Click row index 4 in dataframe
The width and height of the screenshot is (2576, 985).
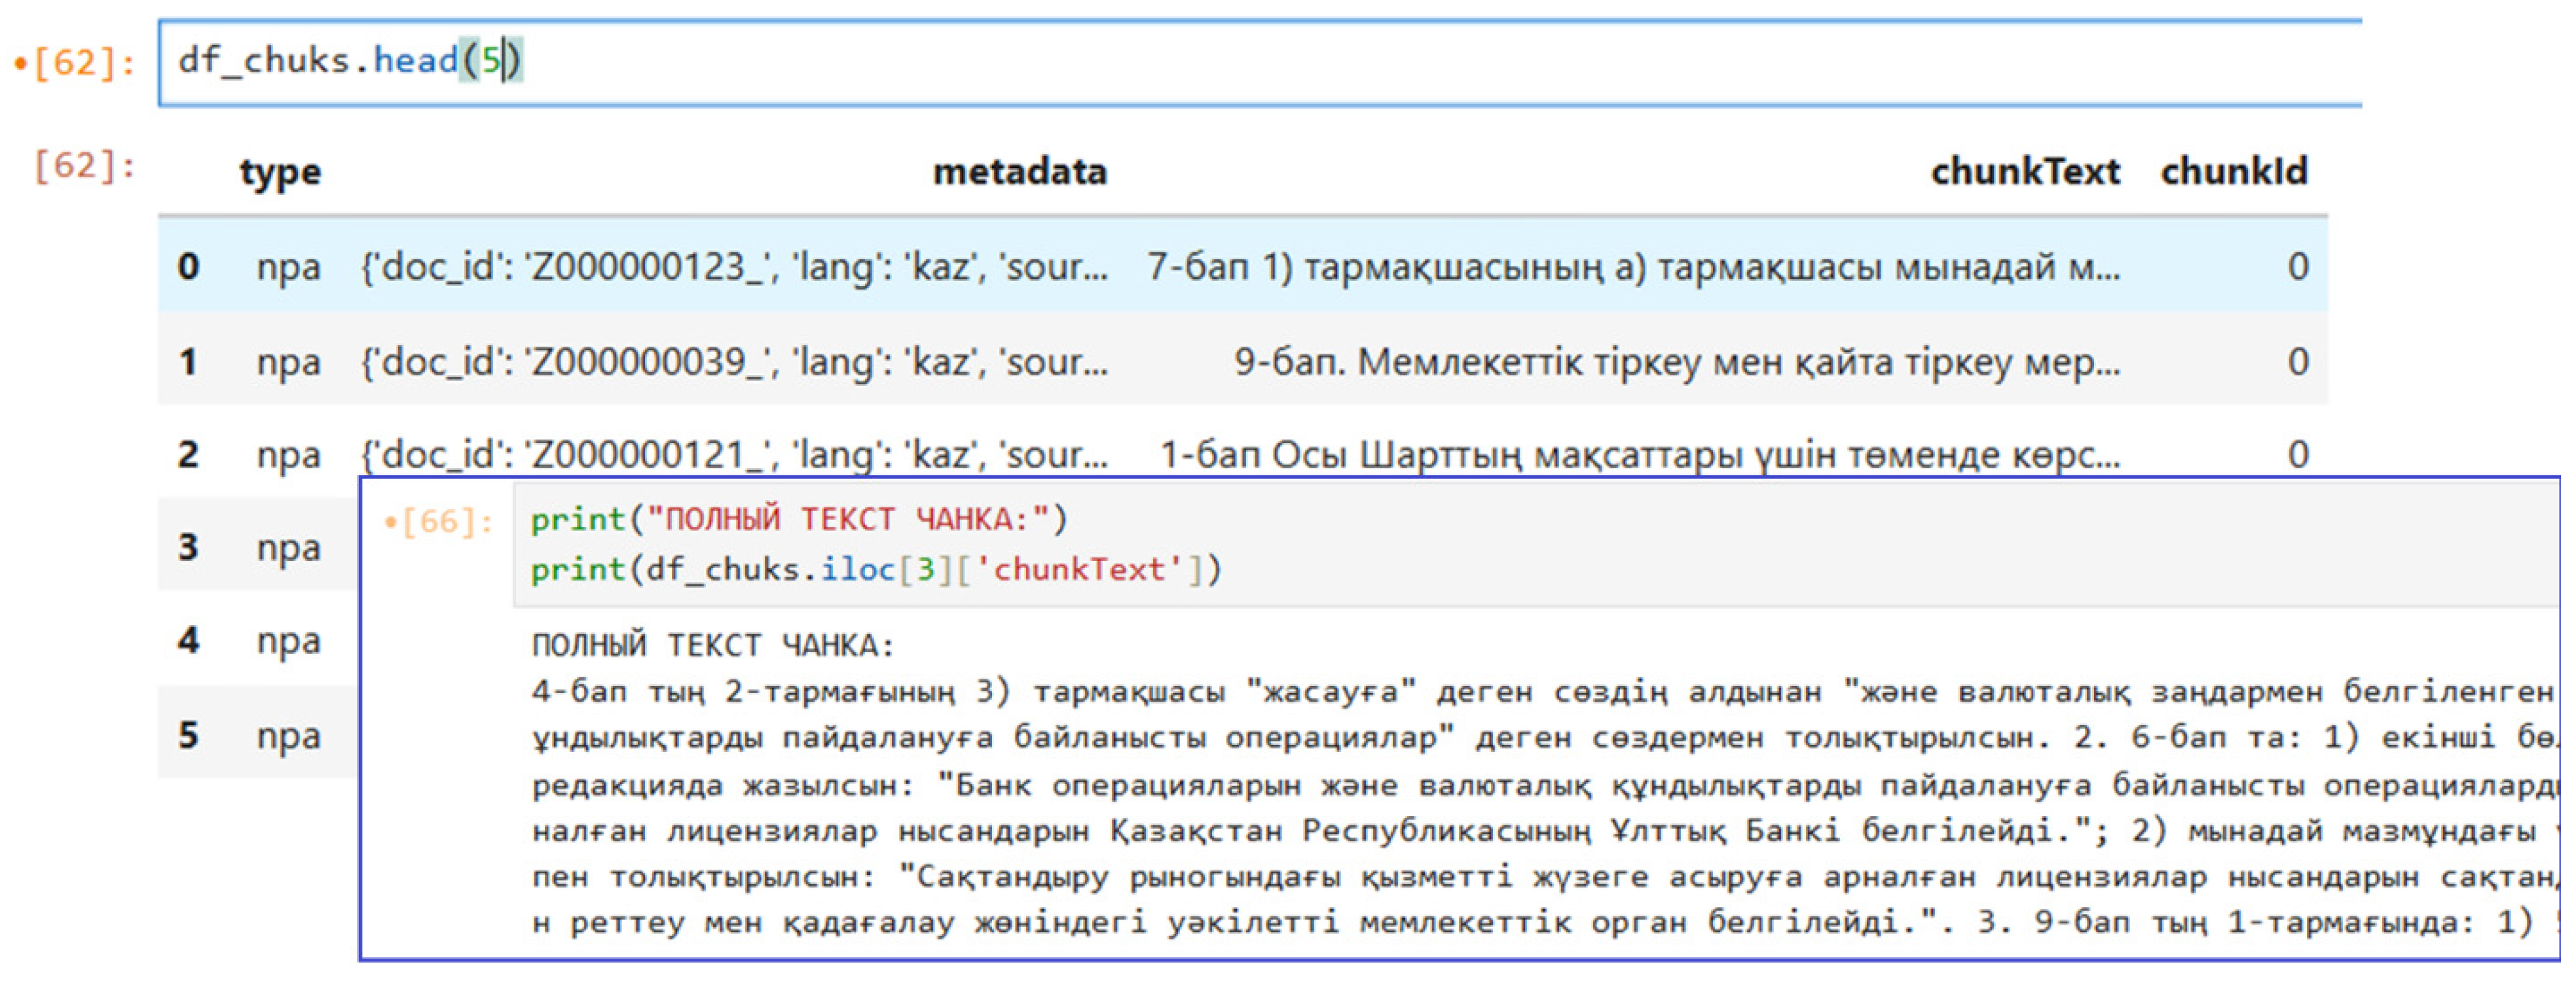tap(188, 641)
